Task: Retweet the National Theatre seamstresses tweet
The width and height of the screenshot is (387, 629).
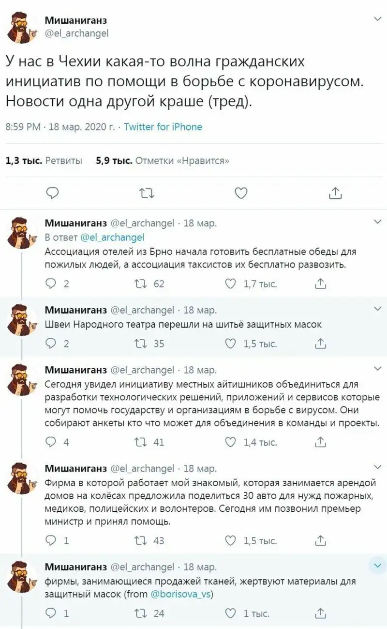Action: point(141,344)
